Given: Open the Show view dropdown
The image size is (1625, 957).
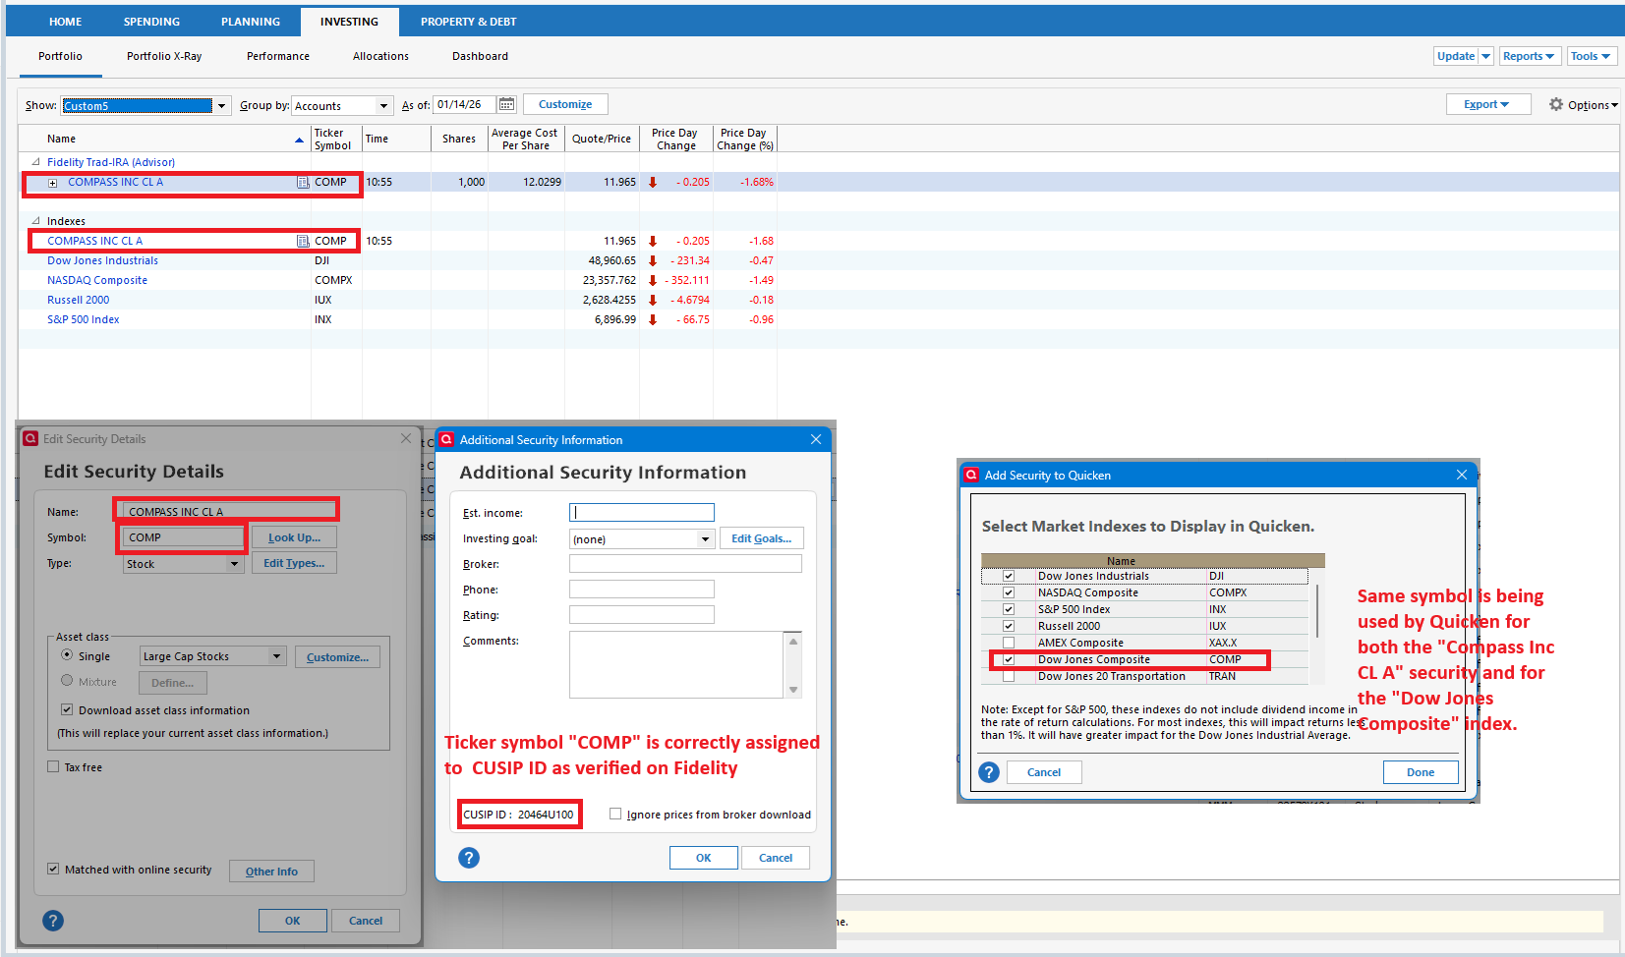Looking at the screenshot, I should [x=222, y=105].
